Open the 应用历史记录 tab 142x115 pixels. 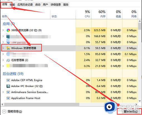pyautogui.click(x=25, y=4)
